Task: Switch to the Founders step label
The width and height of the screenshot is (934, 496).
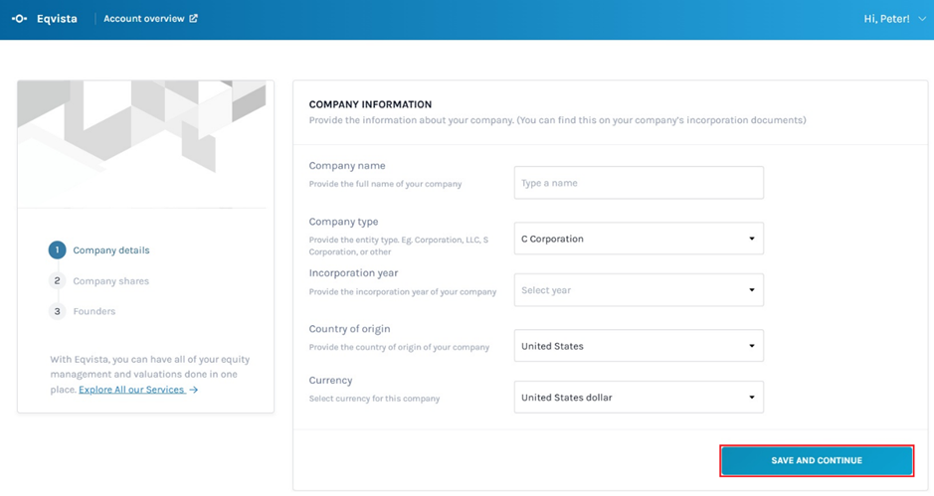Action: pyautogui.click(x=94, y=311)
